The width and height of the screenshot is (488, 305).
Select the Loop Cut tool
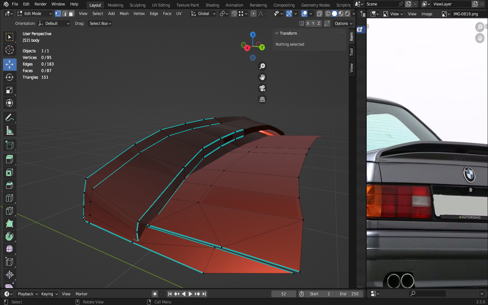9,198
